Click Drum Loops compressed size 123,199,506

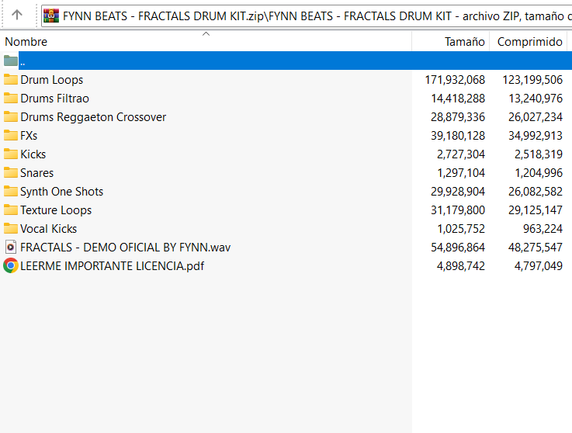pos(532,79)
